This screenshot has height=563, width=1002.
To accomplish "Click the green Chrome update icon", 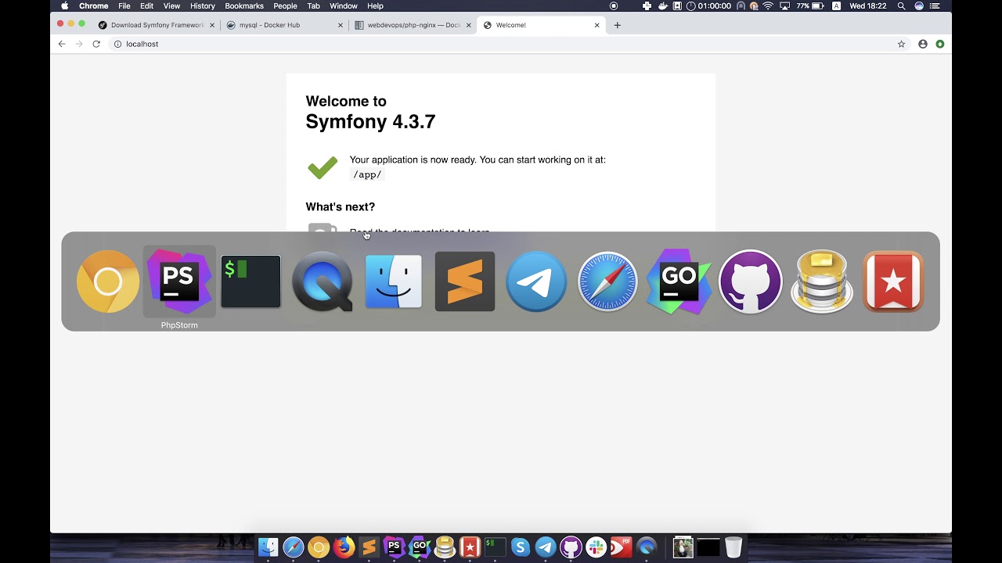I will pyautogui.click(x=940, y=44).
